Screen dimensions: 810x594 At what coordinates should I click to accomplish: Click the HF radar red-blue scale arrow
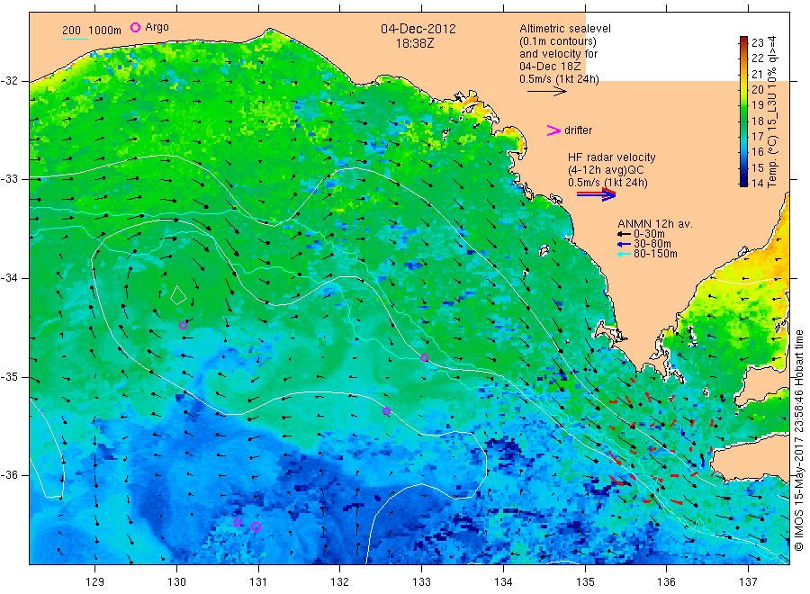tap(596, 194)
